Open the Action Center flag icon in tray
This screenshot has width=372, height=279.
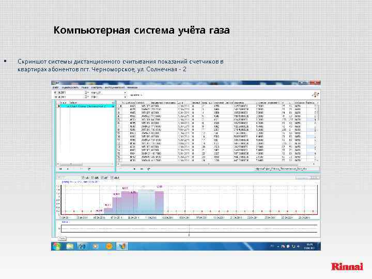[283, 246]
